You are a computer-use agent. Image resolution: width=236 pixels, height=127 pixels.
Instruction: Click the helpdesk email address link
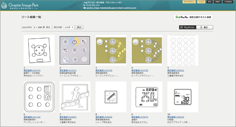[111, 8]
